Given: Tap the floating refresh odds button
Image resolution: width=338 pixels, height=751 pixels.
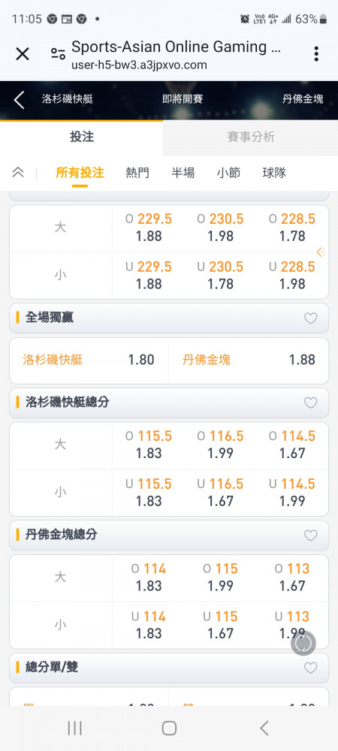Looking at the screenshot, I should 303,644.
